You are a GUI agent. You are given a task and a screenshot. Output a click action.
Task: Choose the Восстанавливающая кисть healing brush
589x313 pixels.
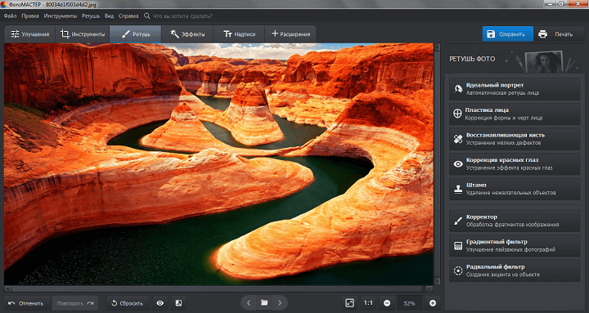[515, 139]
